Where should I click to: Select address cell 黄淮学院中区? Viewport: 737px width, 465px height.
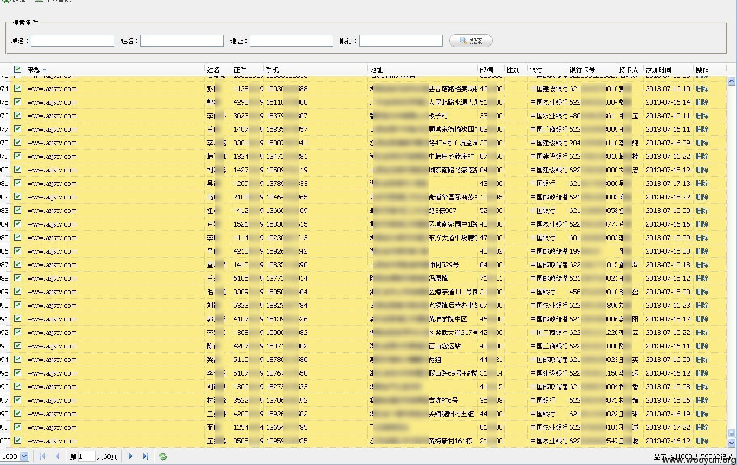coord(422,319)
